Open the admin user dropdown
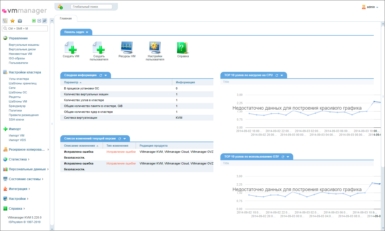The image size is (385, 231). pos(371,7)
